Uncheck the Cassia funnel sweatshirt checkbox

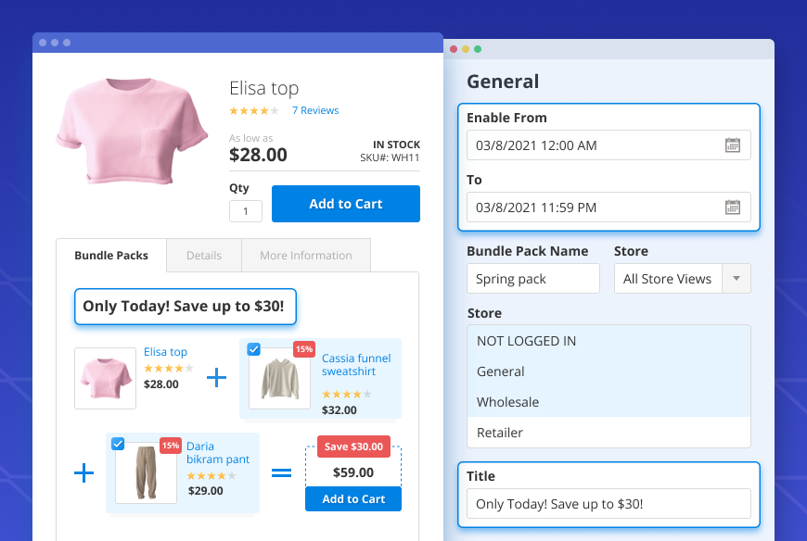[253, 349]
